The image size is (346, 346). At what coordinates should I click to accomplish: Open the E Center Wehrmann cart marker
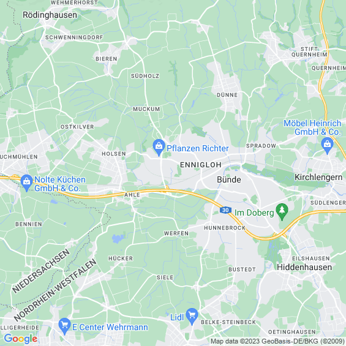[64, 326]
